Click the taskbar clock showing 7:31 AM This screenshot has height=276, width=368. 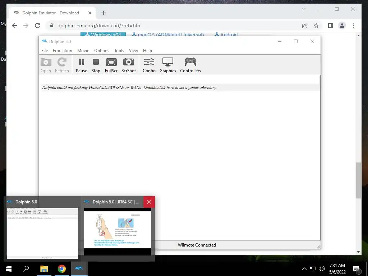point(337,269)
